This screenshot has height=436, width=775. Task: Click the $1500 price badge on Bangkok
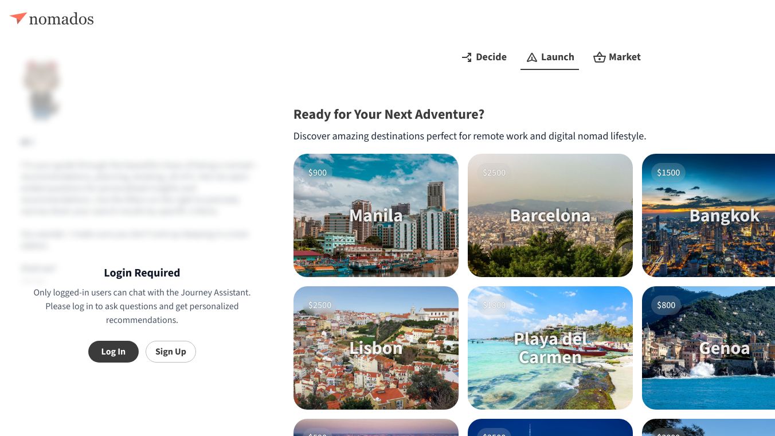pos(668,173)
